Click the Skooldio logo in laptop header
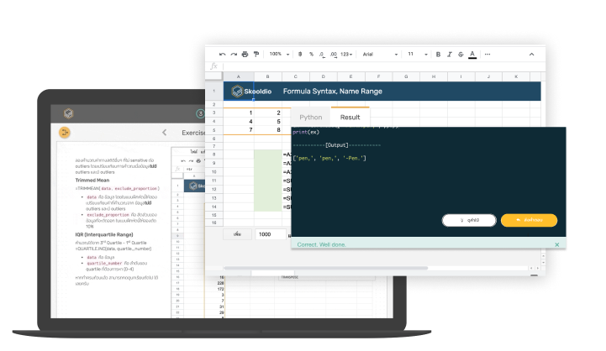The width and height of the screenshot is (606, 351). pos(70,113)
